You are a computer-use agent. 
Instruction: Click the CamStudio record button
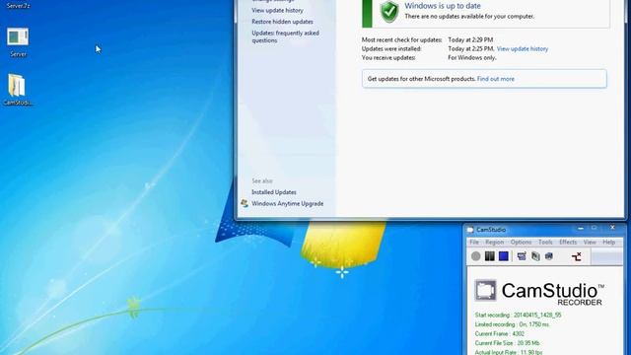click(475, 256)
